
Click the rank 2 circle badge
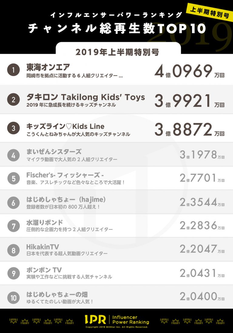pyautogui.click(x=13, y=99)
